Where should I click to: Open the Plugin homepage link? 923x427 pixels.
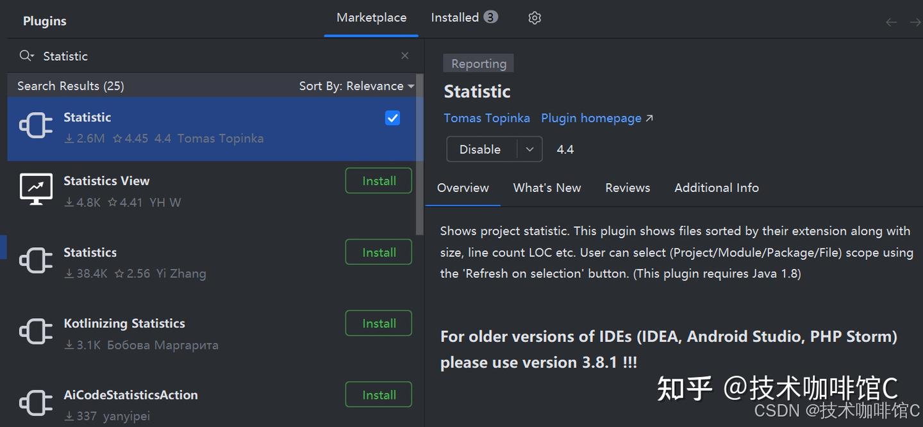(x=597, y=118)
